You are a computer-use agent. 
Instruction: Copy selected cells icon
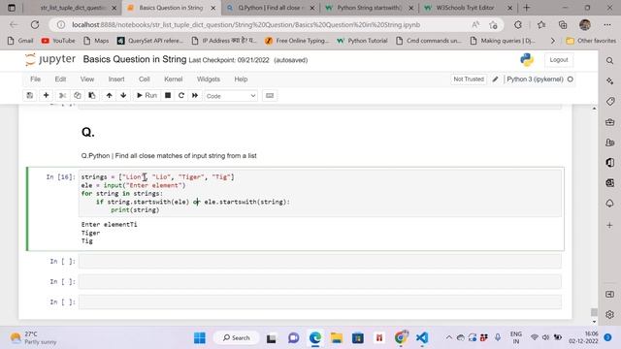point(78,95)
